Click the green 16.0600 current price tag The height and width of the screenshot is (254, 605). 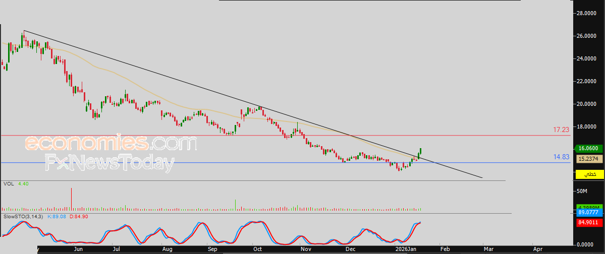point(589,149)
